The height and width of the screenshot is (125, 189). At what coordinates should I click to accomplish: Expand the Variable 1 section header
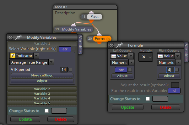point(42,44)
